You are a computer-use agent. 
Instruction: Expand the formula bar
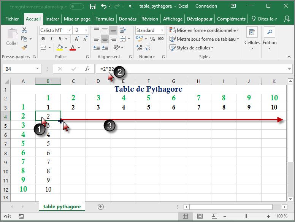point(289,69)
